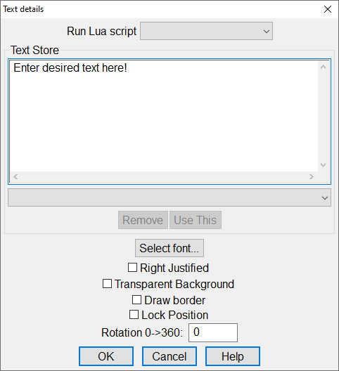Image resolution: width=339 pixels, height=371 pixels.
Task: Close the Text details dialog
Action: [x=328, y=9]
